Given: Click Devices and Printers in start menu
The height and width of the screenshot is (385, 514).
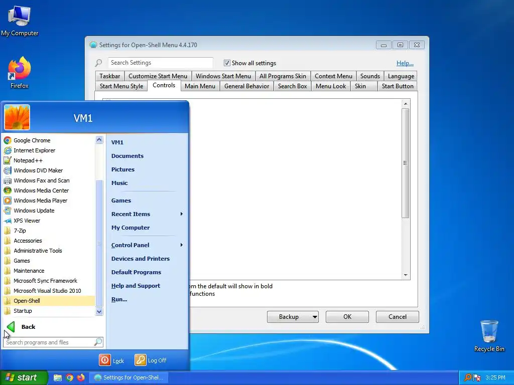Looking at the screenshot, I should (x=141, y=259).
